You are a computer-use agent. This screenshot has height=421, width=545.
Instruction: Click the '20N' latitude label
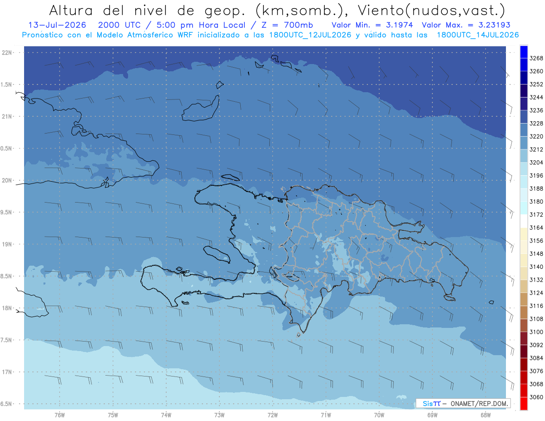[x=8, y=180]
